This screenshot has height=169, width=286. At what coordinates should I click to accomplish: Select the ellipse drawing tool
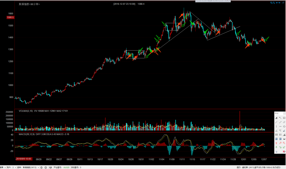pyautogui.click(x=284, y=126)
